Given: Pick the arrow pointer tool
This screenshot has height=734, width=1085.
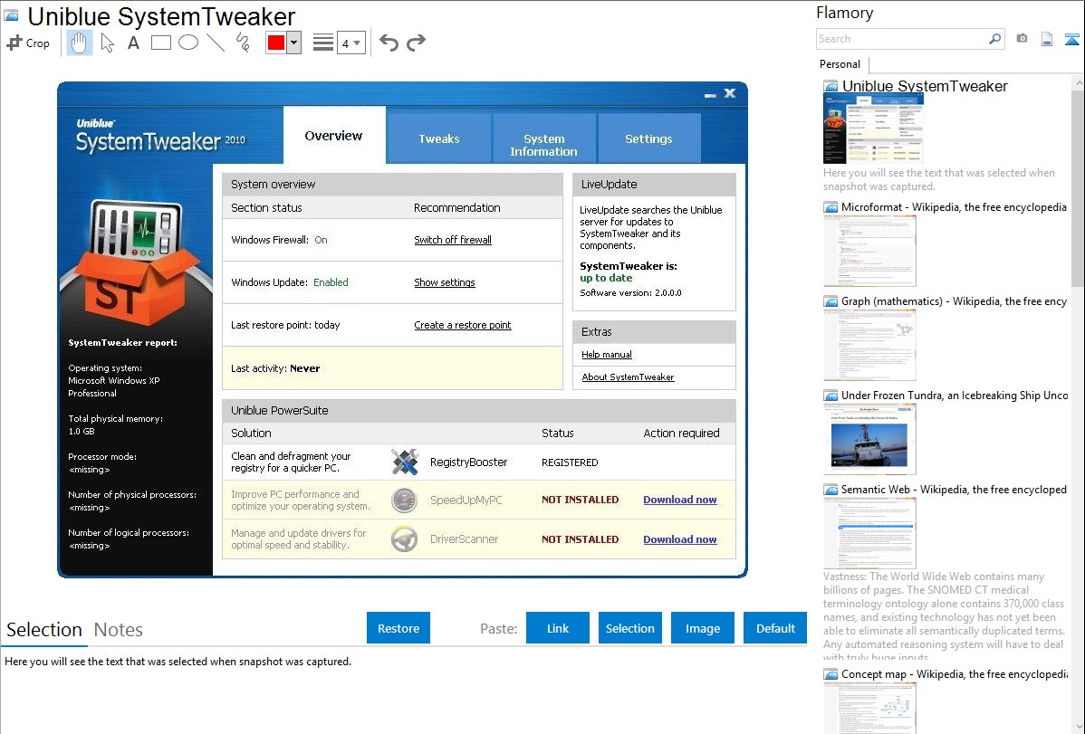Looking at the screenshot, I should [107, 43].
